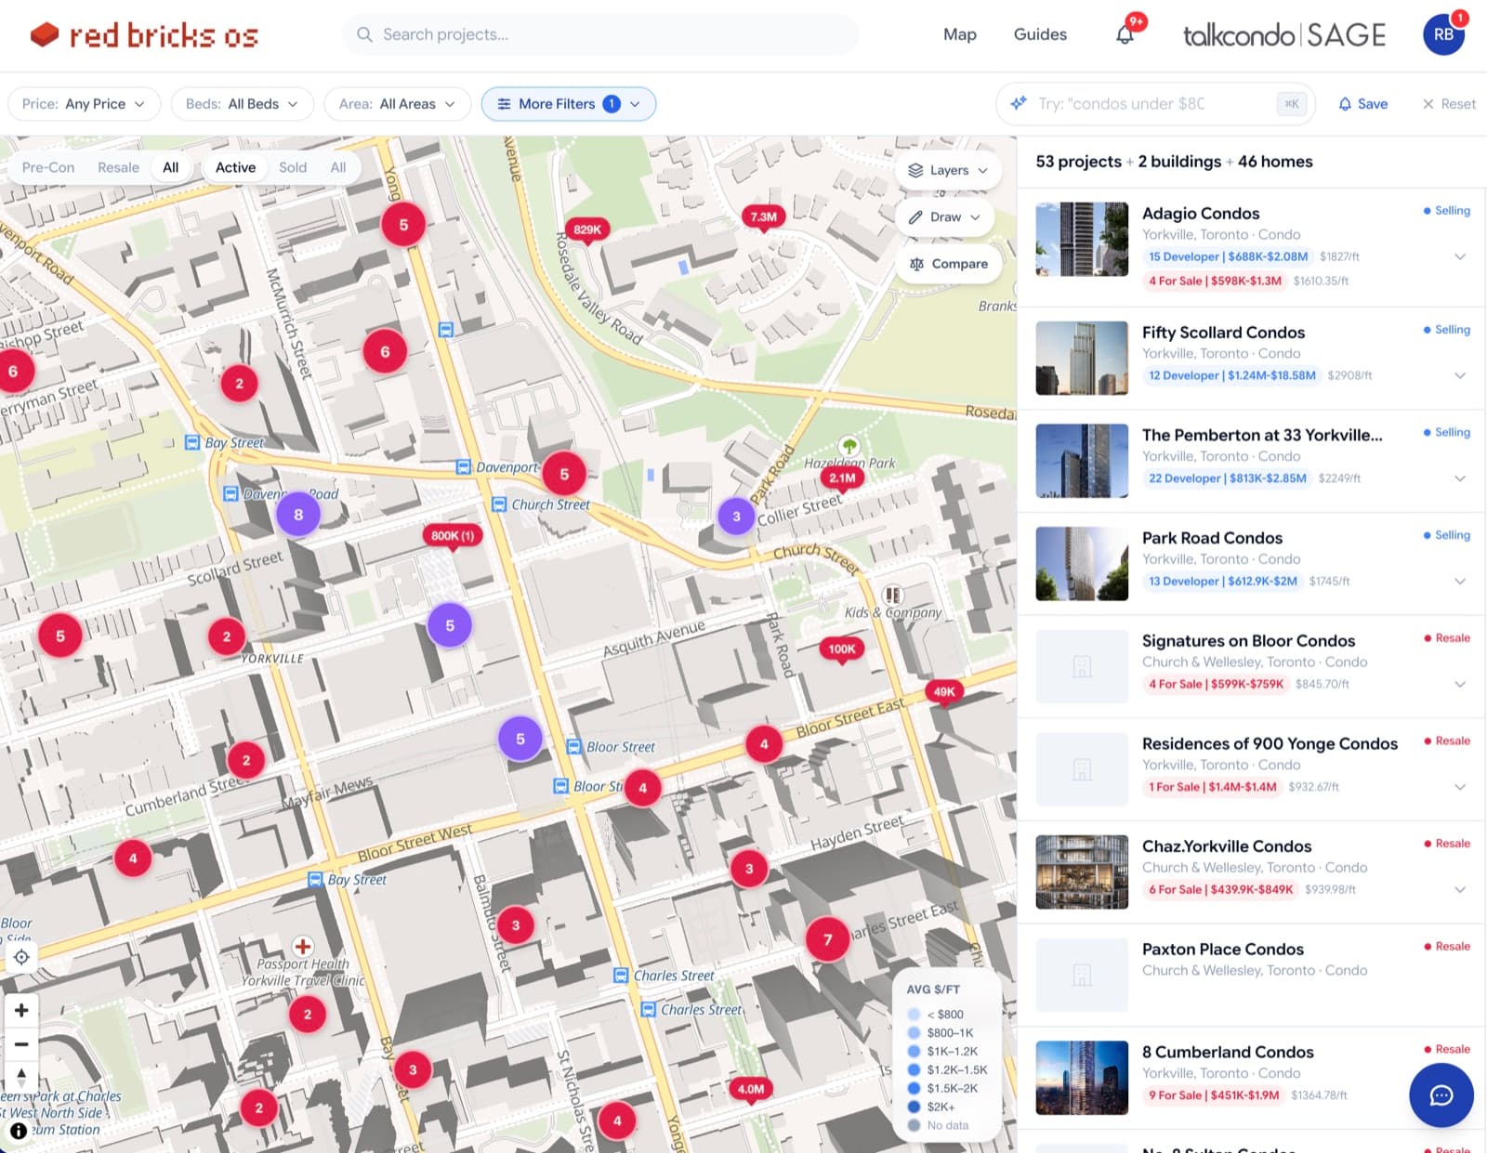Screen dimensions: 1487x1153
Task: Open Adagio Condos 4 For Sale tag
Action: click(x=1215, y=281)
